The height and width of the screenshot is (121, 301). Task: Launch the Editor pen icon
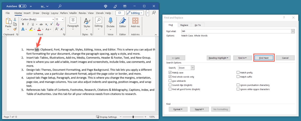coord(123,21)
